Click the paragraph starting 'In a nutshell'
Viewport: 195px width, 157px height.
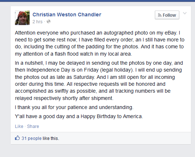[x=99, y=80]
